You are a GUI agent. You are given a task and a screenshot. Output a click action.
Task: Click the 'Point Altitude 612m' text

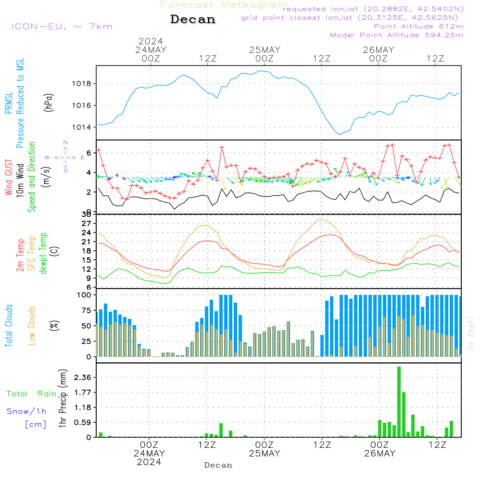(419, 26)
